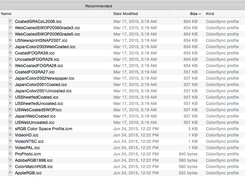Viewport: 245px width, 179px height.
Task: Select the file name JapanWebCoated.icc
Action: (x=35, y=116)
